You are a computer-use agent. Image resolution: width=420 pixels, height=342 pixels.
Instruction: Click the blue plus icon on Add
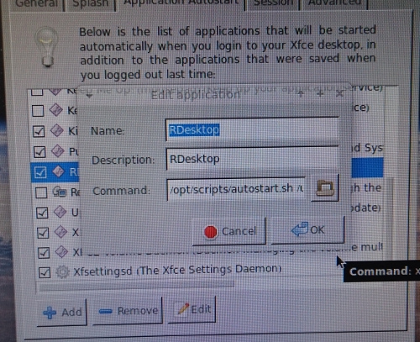coord(50,313)
